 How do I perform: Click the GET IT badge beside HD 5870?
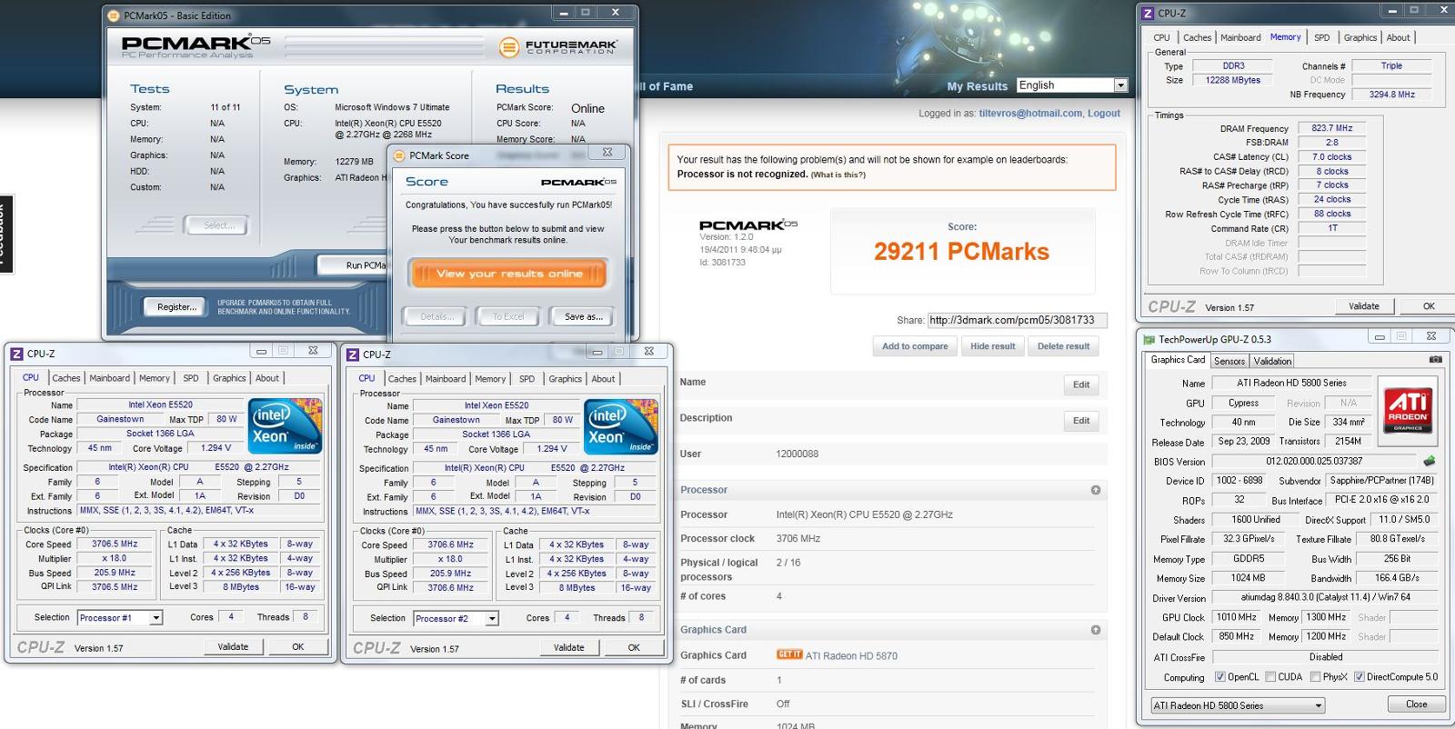(x=789, y=654)
